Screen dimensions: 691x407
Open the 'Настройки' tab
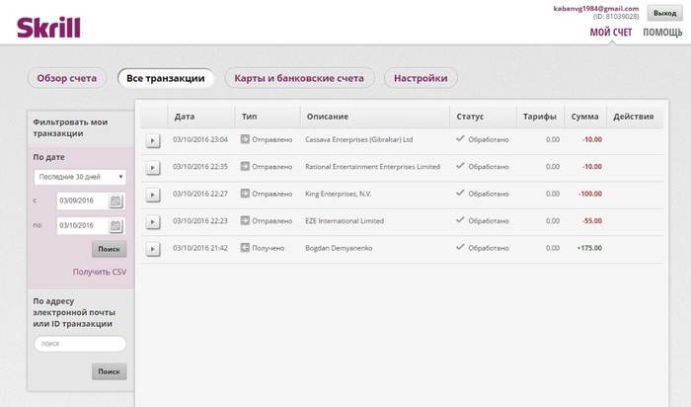point(421,78)
